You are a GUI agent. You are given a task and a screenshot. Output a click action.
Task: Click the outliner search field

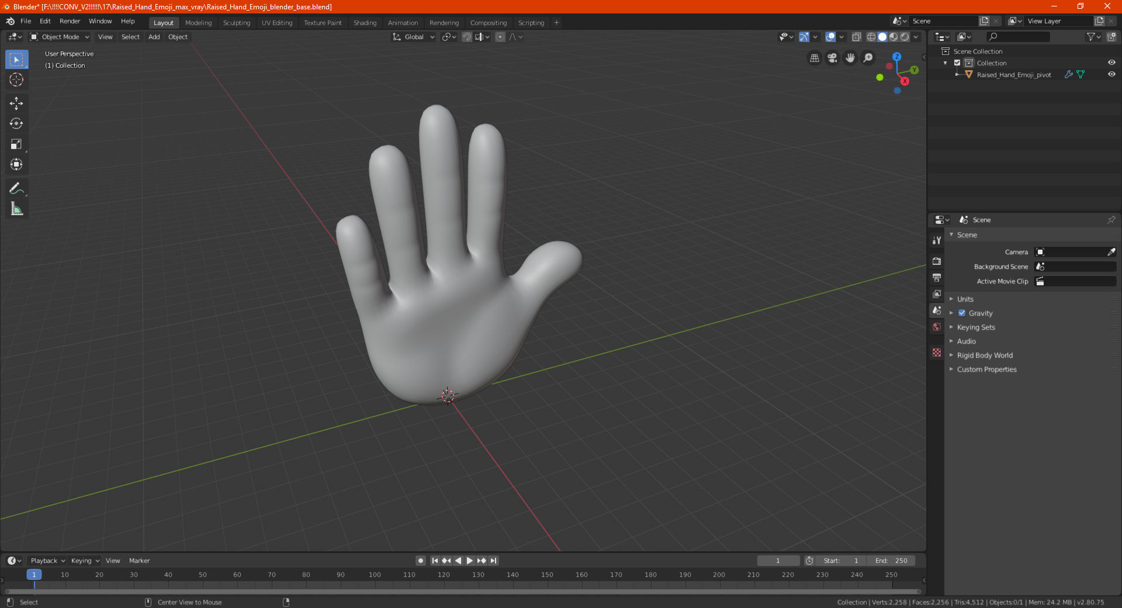coord(1017,37)
